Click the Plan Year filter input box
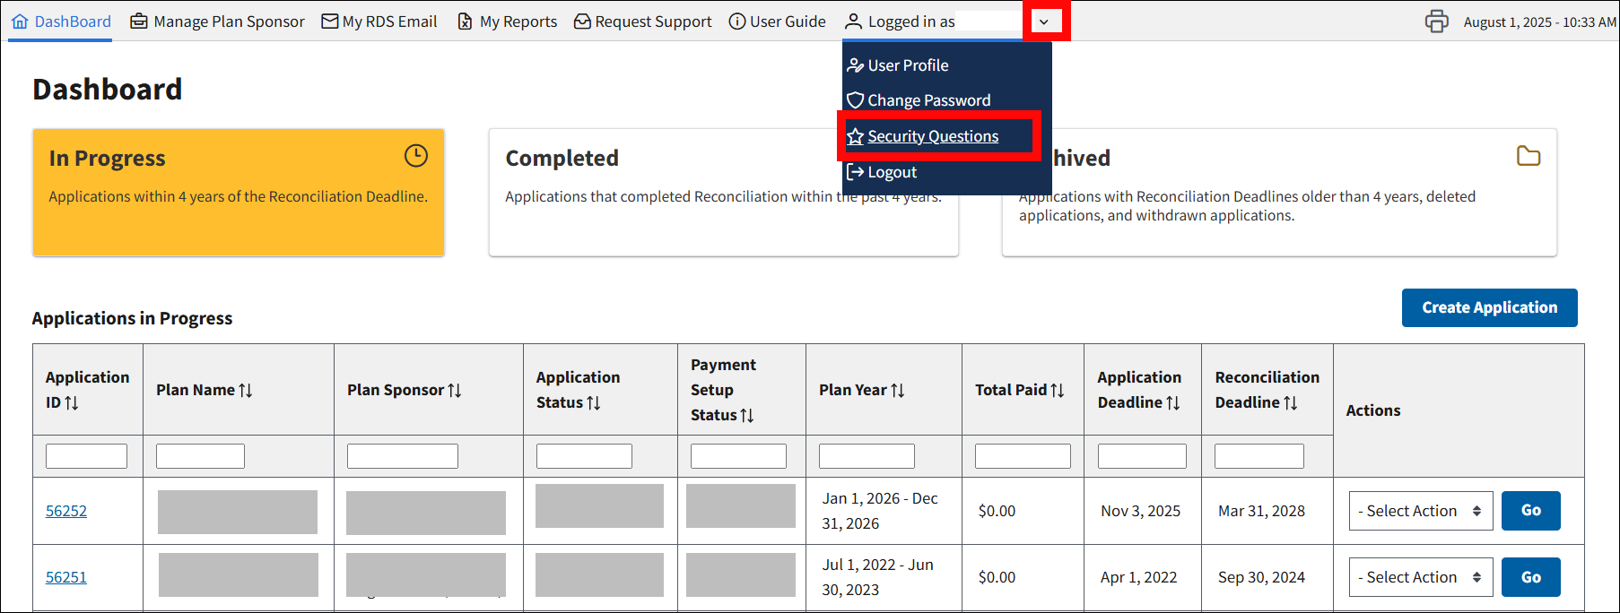Image resolution: width=1620 pixels, height=613 pixels. (x=866, y=456)
